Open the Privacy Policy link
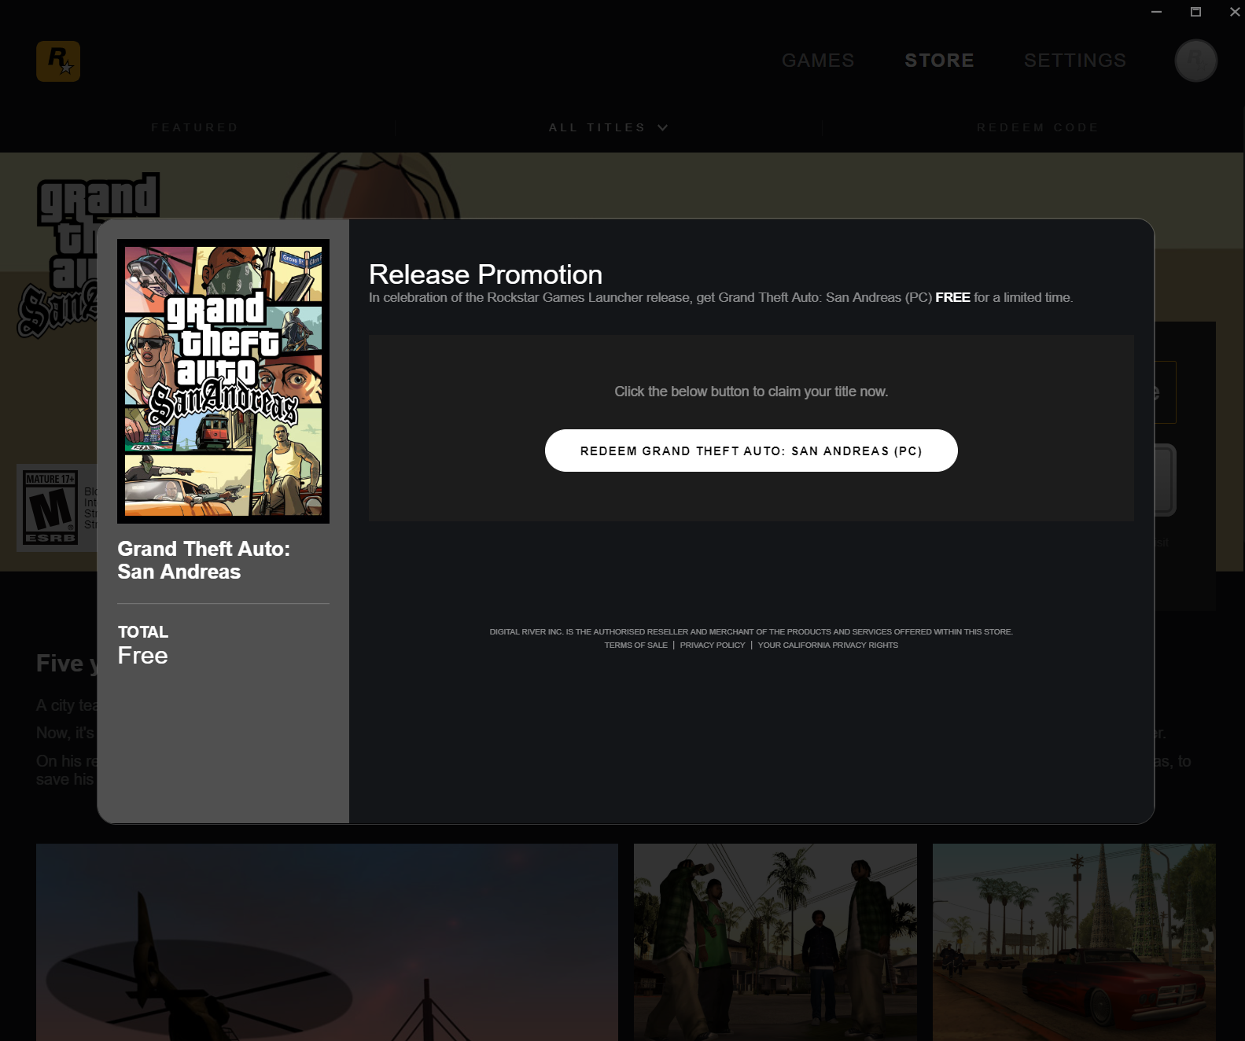This screenshot has height=1041, width=1245. click(712, 646)
